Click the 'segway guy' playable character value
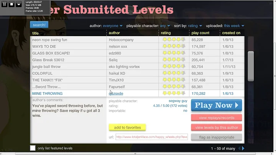The image size is (276, 155). click(x=178, y=101)
